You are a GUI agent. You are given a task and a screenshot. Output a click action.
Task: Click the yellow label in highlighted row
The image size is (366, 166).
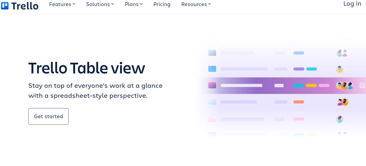coord(311,85)
